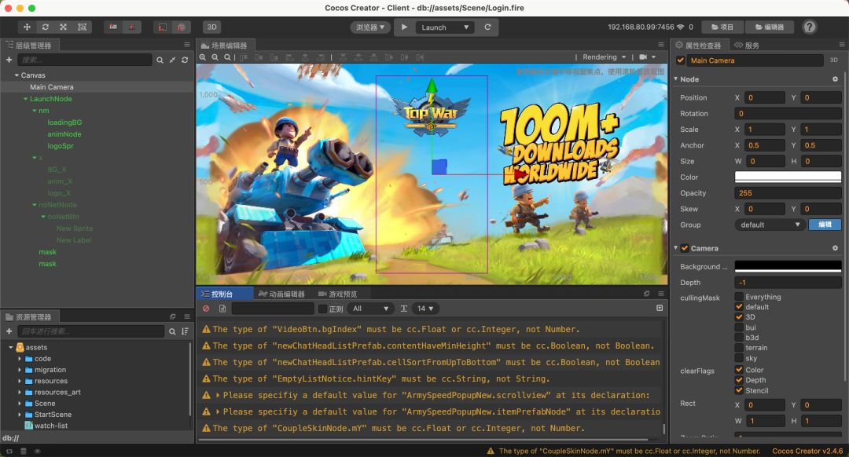Screen dimensions: 849x457
Task: Enable the Everything cullingMask checkbox
Action: (x=739, y=297)
